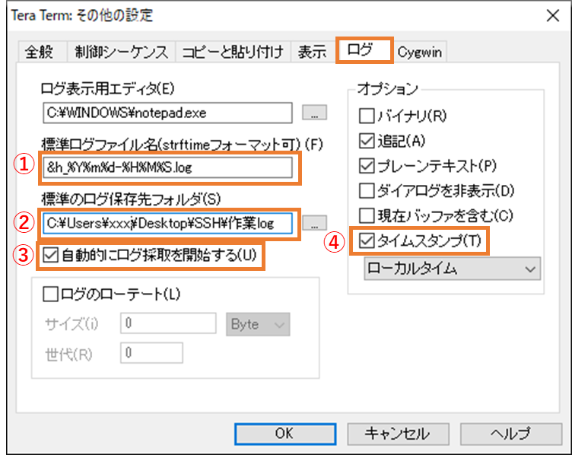Screen dimensions: 572x455
Task: Click the 標準ログファイル名 input field
Action: (x=167, y=167)
